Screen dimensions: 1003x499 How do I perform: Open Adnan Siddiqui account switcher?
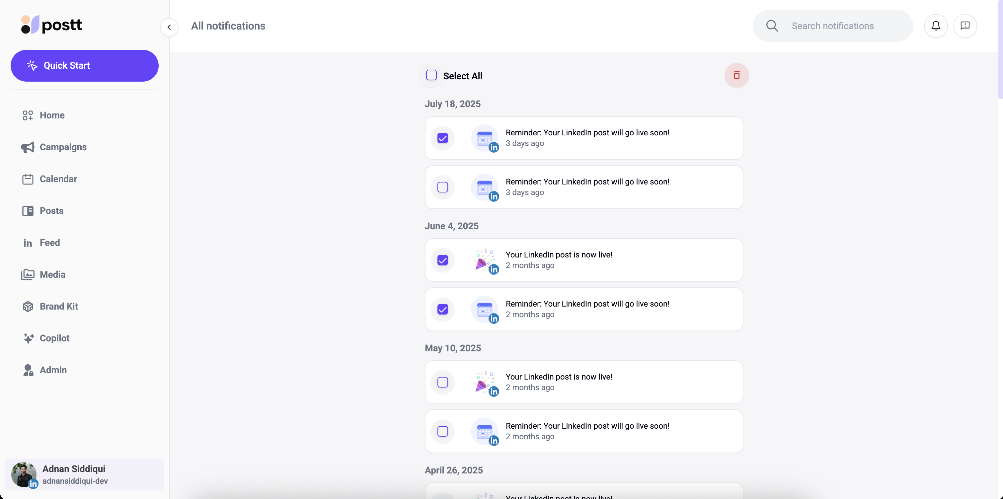pos(85,474)
